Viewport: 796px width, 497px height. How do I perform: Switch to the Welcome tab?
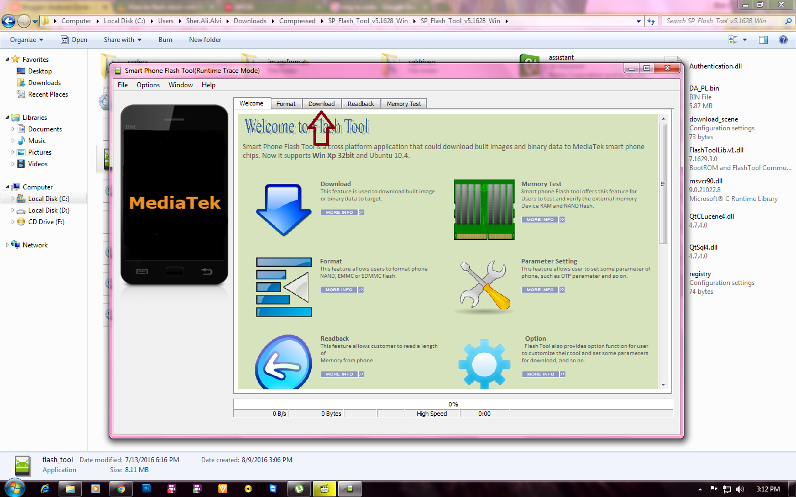(x=252, y=103)
